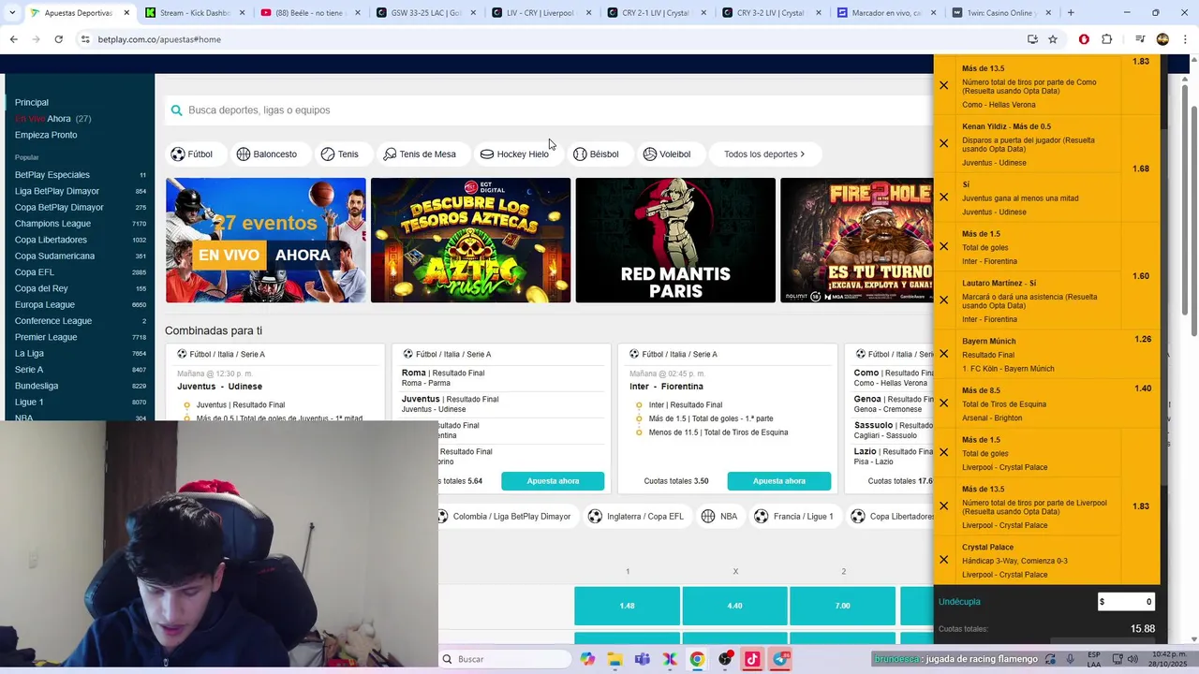Remove the Crystal Palace handicap bet
Viewport: 1199px width, 674px height.
tap(943, 560)
